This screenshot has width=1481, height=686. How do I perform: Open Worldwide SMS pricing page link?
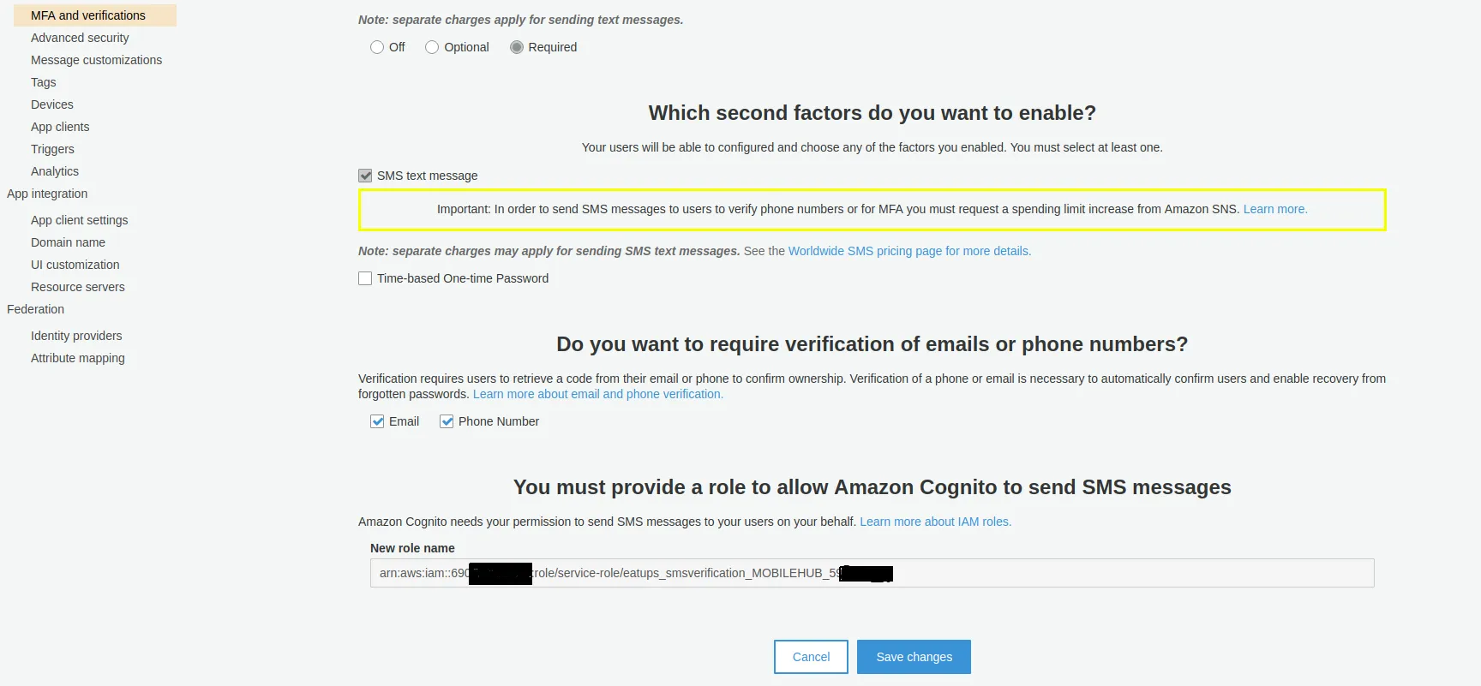908,251
